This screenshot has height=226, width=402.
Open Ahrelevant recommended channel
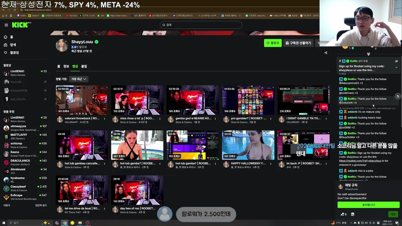pos(25,171)
